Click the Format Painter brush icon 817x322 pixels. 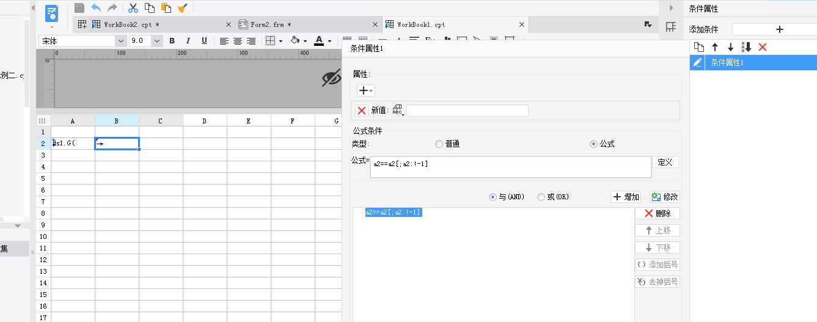[x=182, y=8]
